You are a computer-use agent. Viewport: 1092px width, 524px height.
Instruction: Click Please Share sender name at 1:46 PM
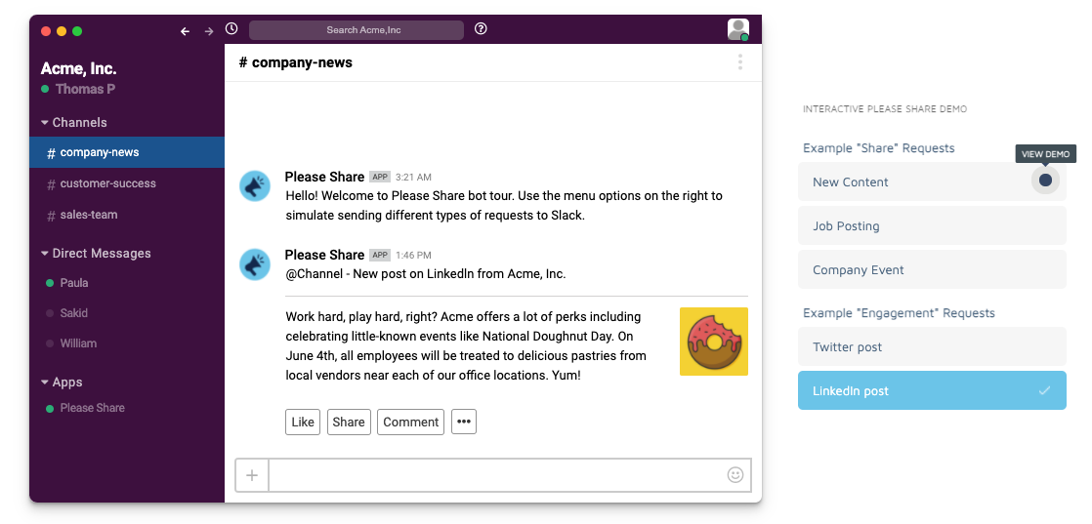coord(324,255)
